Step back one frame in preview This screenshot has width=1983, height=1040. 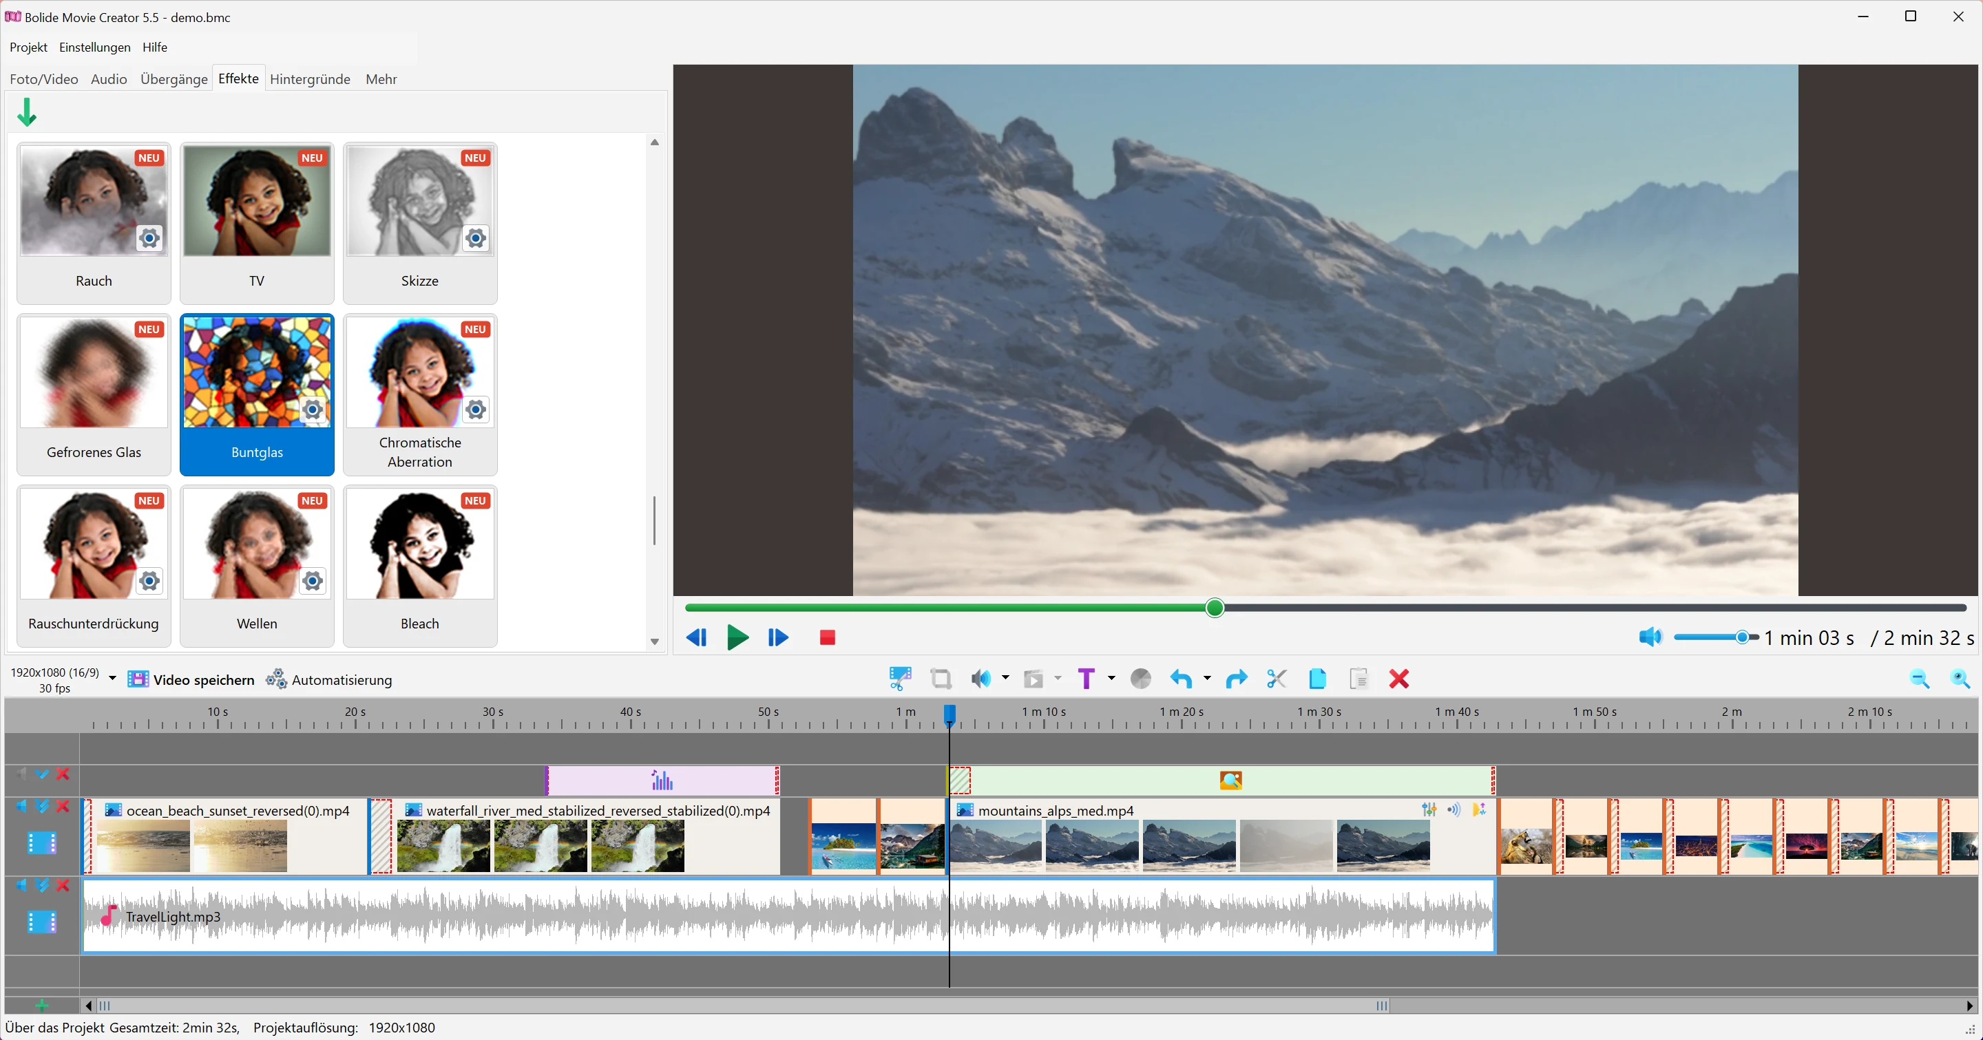click(696, 637)
